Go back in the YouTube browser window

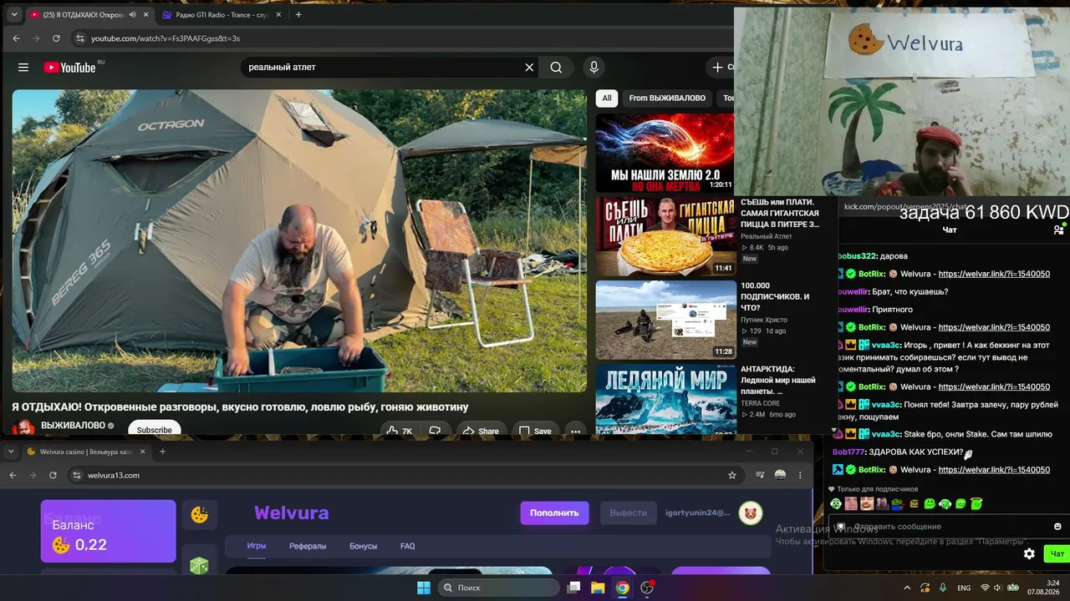pyautogui.click(x=16, y=38)
